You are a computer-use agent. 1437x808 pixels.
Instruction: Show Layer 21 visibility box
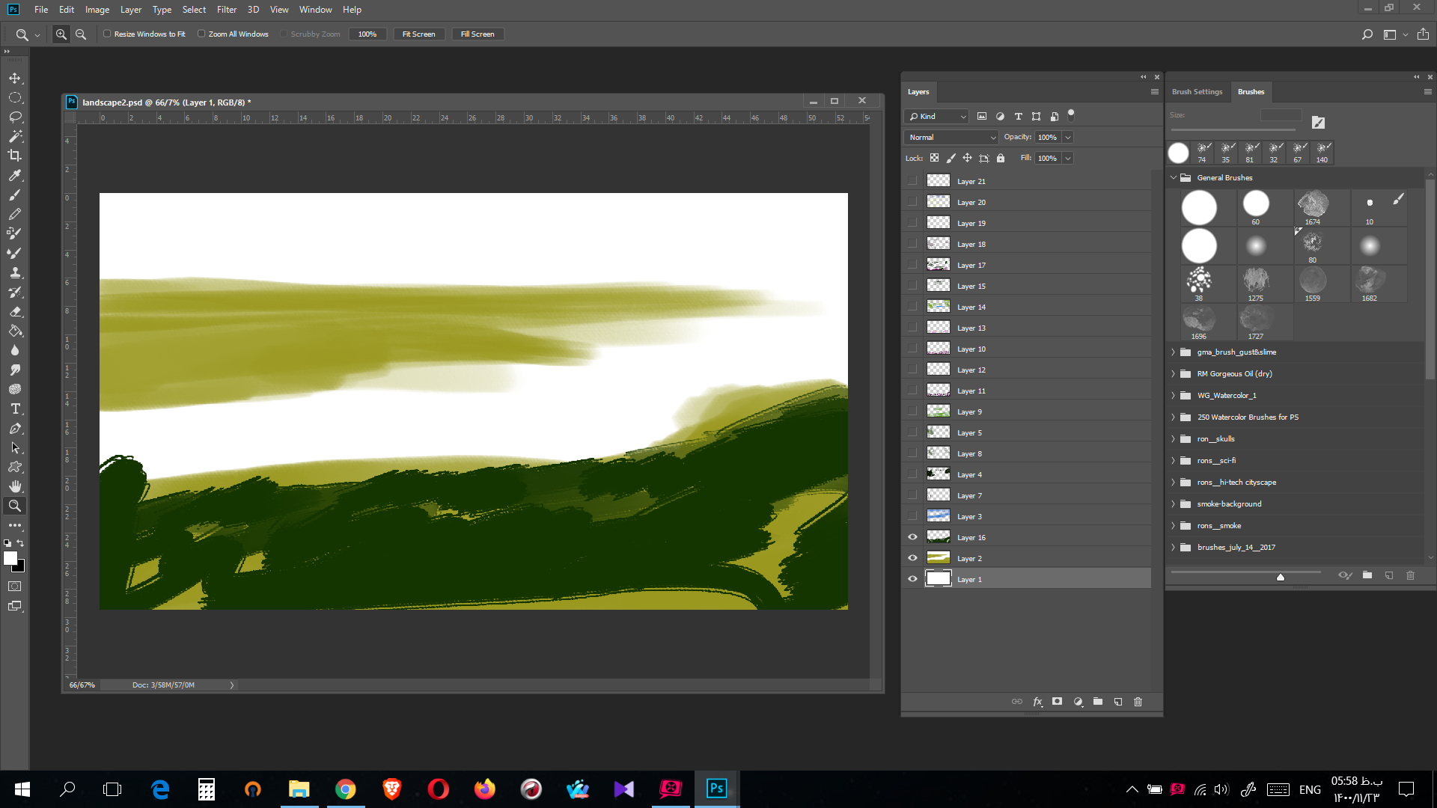click(x=912, y=181)
